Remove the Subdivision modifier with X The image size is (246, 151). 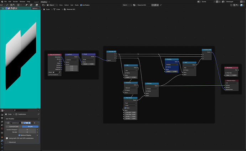point(35,123)
